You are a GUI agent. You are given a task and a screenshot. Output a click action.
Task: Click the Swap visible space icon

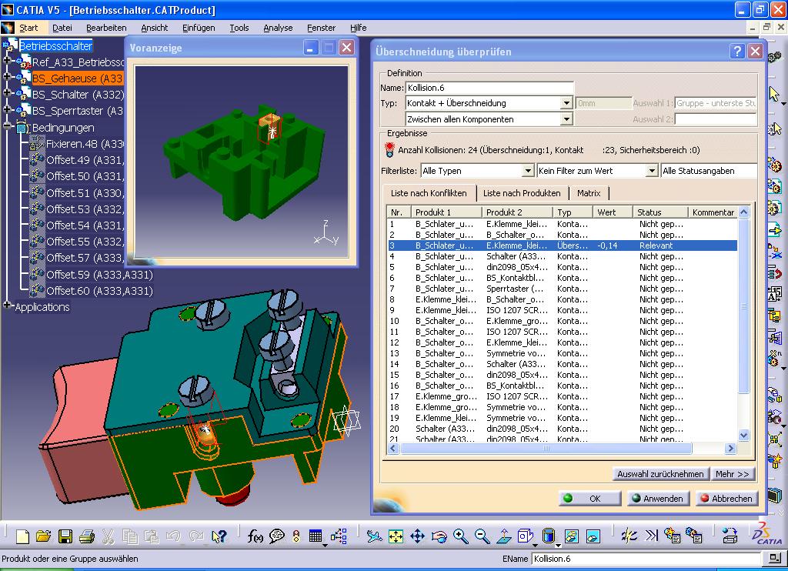click(x=593, y=536)
